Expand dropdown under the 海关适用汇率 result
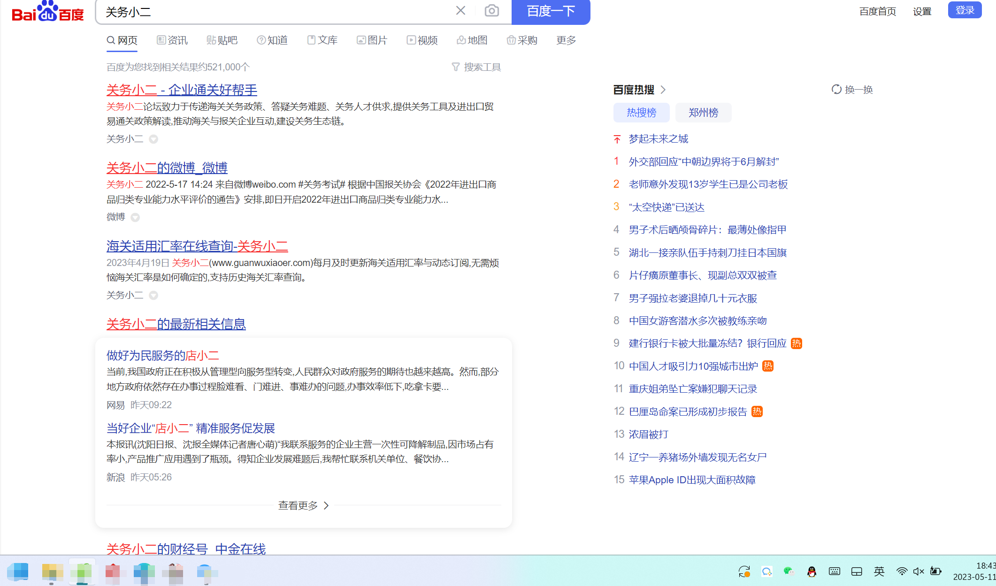The width and height of the screenshot is (996, 586). point(153,296)
